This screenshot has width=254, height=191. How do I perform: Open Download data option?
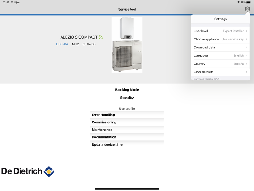[x=221, y=47]
